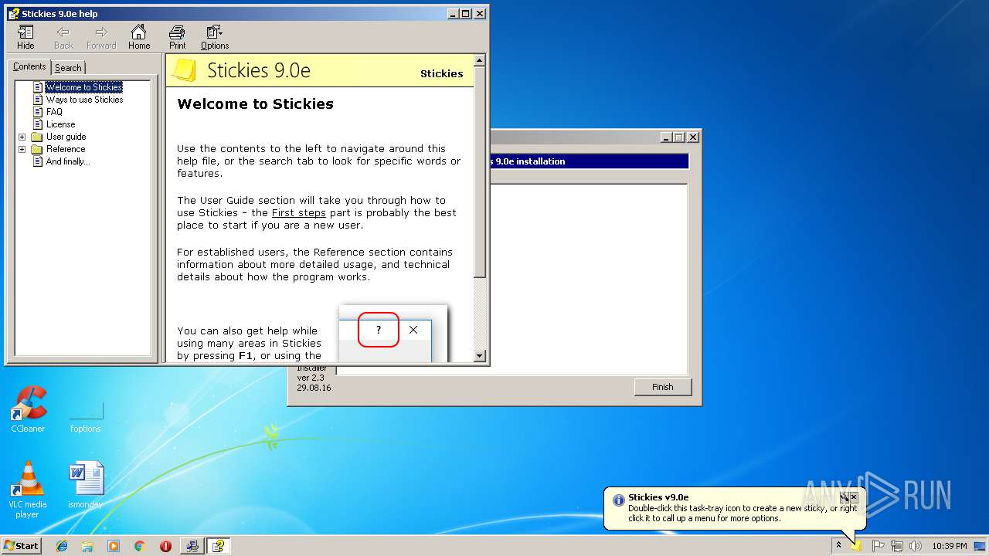Select Welcome to Stickies topic
Image resolution: width=989 pixels, height=556 pixels.
(83, 87)
